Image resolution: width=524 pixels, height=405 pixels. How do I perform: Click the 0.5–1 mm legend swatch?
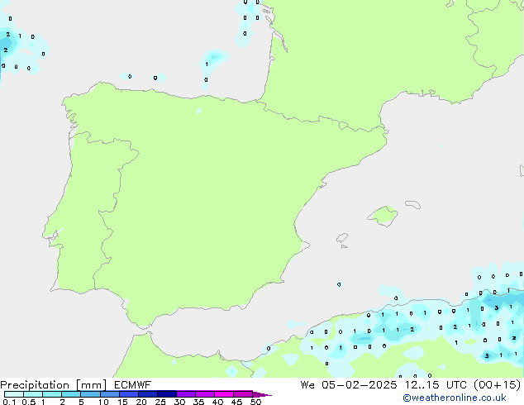(x=33, y=394)
